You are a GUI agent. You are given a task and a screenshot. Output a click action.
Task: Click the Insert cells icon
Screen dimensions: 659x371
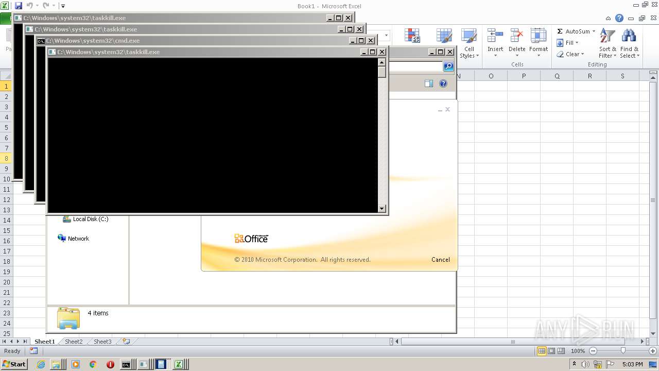pyautogui.click(x=495, y=36)
